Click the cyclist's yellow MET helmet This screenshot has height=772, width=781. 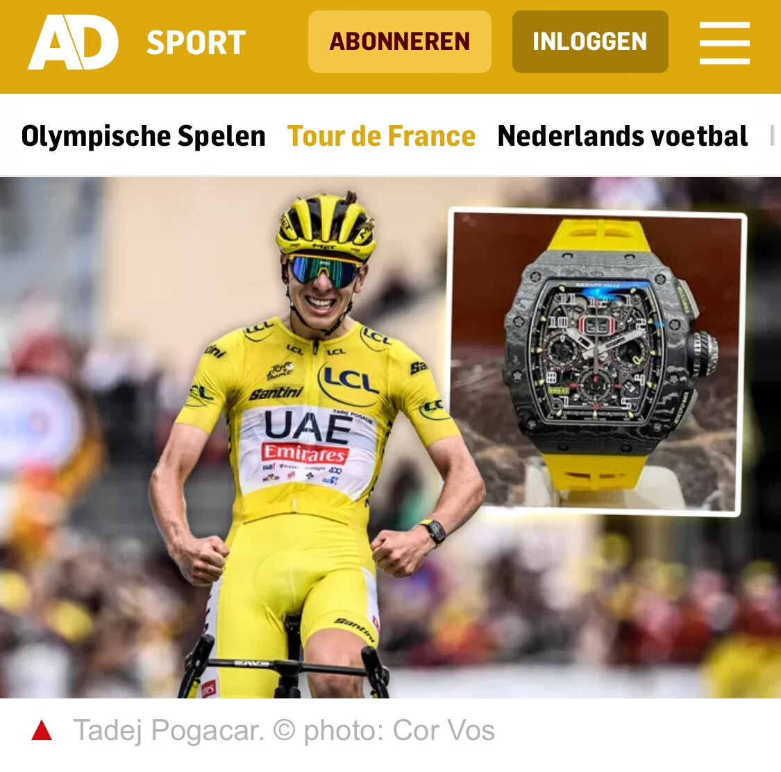pyautogui.click(x=326, y=225)
